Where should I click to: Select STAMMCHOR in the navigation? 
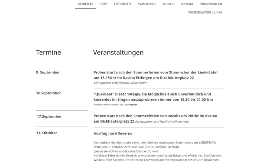147,4
